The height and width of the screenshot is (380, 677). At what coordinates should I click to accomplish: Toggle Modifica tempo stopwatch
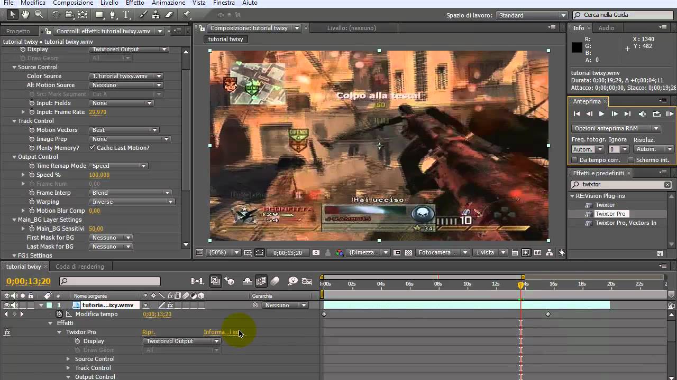pos(59,314)
